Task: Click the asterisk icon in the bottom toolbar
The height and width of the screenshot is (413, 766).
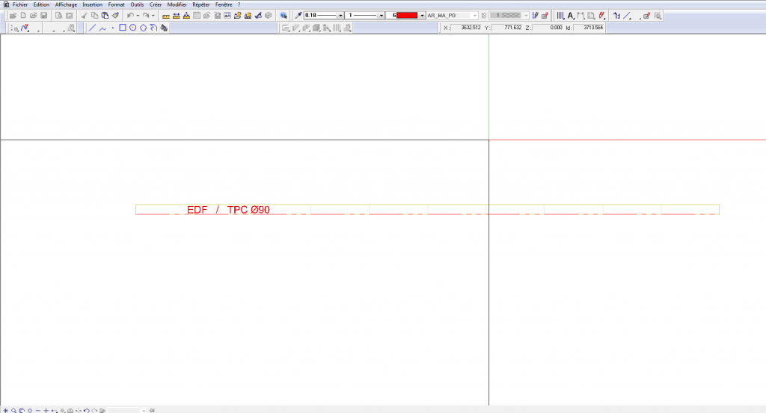Action: point(5,411)
